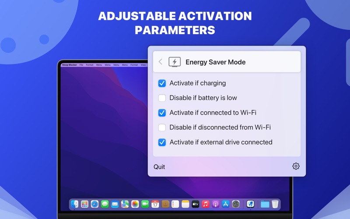Open Launchpad from the dock
Image resolution: width=350 pixels, height=219 pixels.
84,204
